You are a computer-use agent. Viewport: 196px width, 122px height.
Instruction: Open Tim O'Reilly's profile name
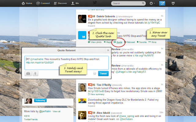tap(104, 85)
